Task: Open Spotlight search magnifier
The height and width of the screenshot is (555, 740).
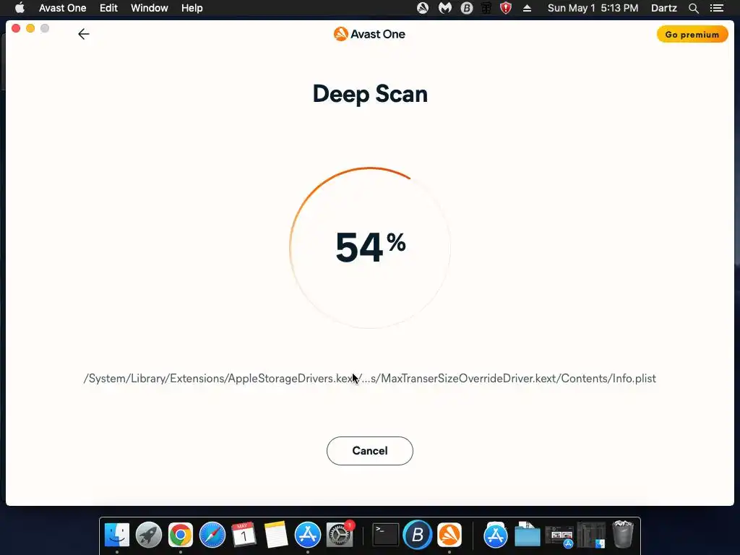Action: point(693,8)
